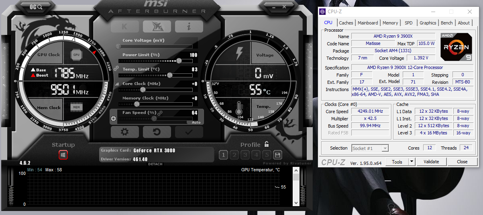The image size is (483, 215).
Task: Expand the Tools dropdown arrow in CPU-Z
Action: point(412,162)
